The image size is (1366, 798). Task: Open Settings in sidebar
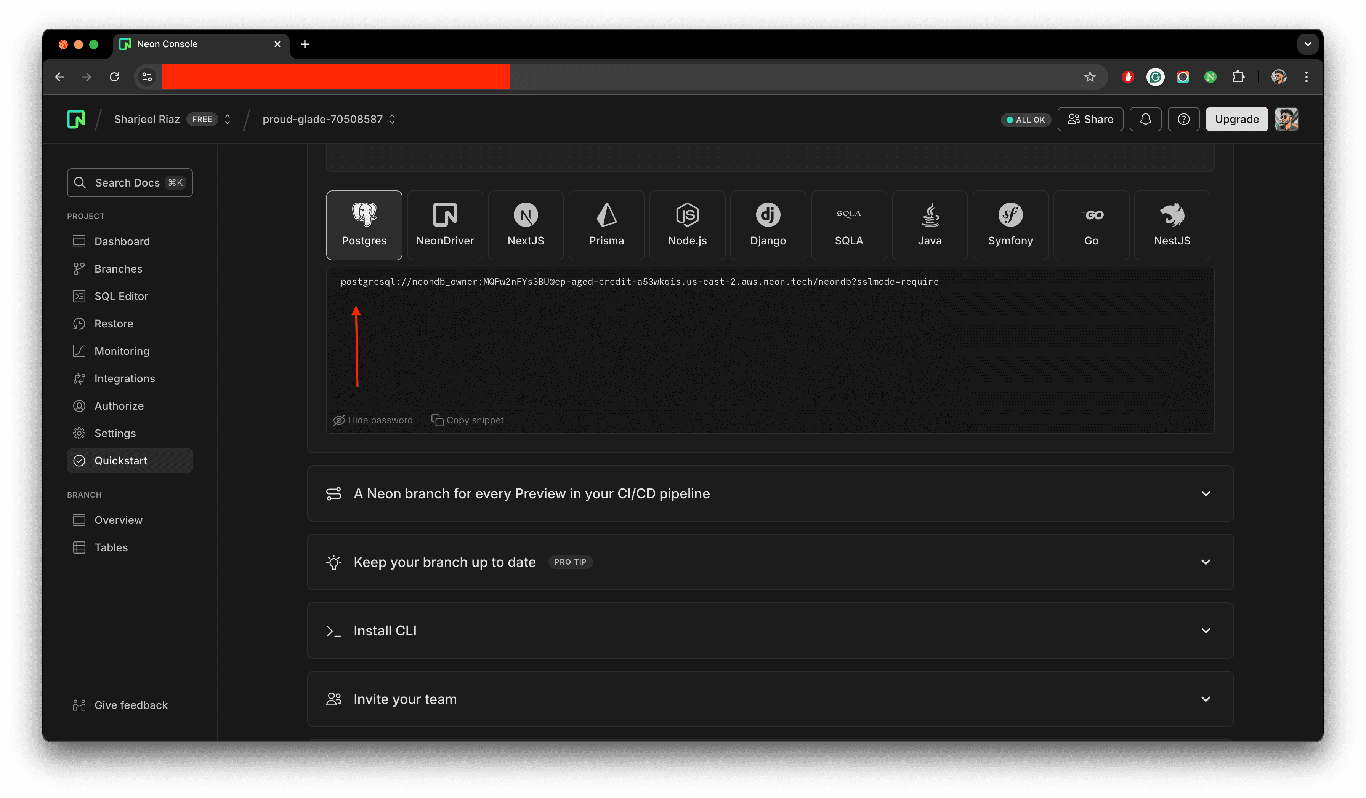(x=130, y=433)
